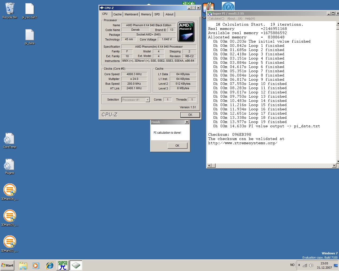The width and height of the screenshot is (339, 271).
Task: Open the Help(H) menu in Super PI
Action: (250, 19)
